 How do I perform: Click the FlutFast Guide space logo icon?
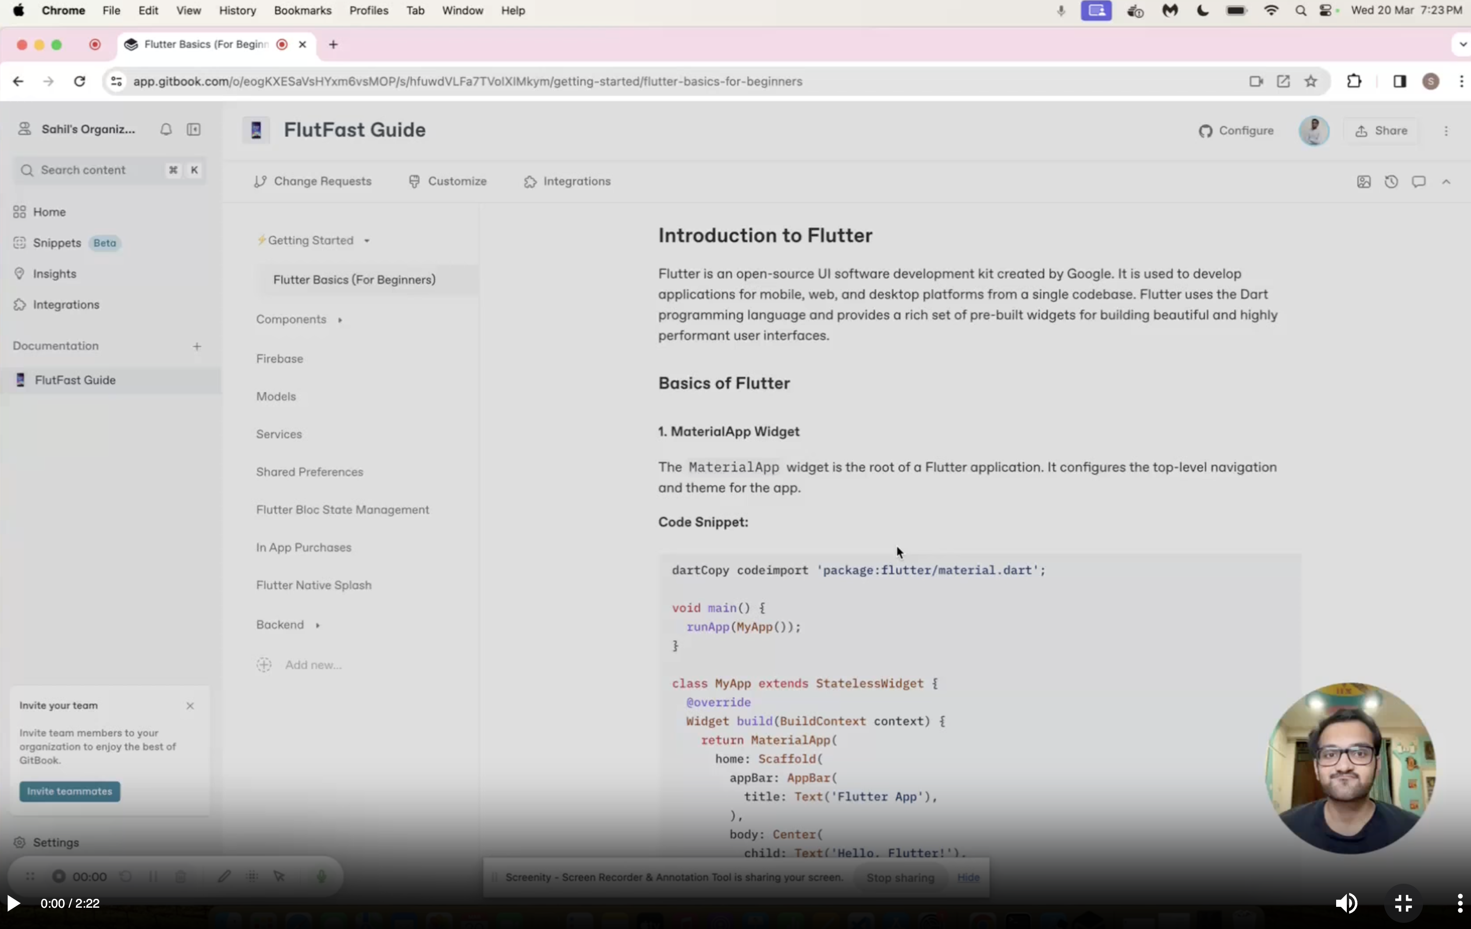click(256, 130)
